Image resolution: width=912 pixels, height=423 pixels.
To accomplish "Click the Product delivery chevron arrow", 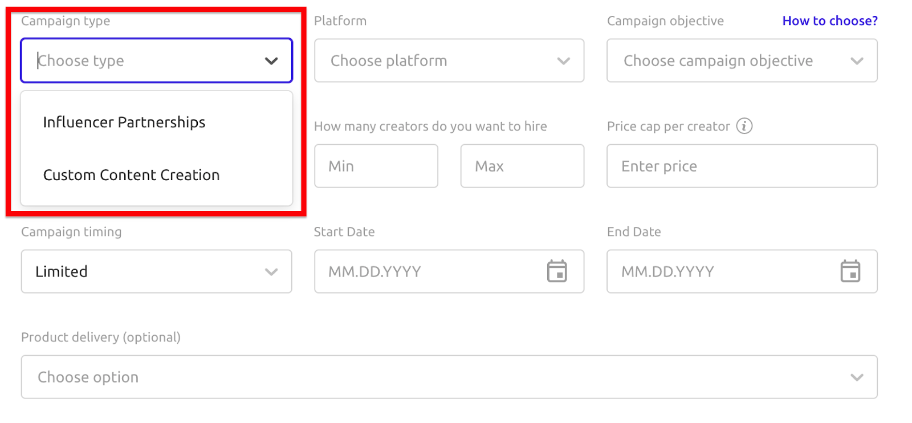I will (857, 377).
